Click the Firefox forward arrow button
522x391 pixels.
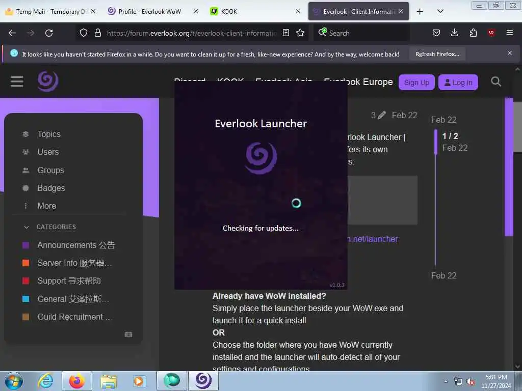pyautogui.click(x=31, y=33)
